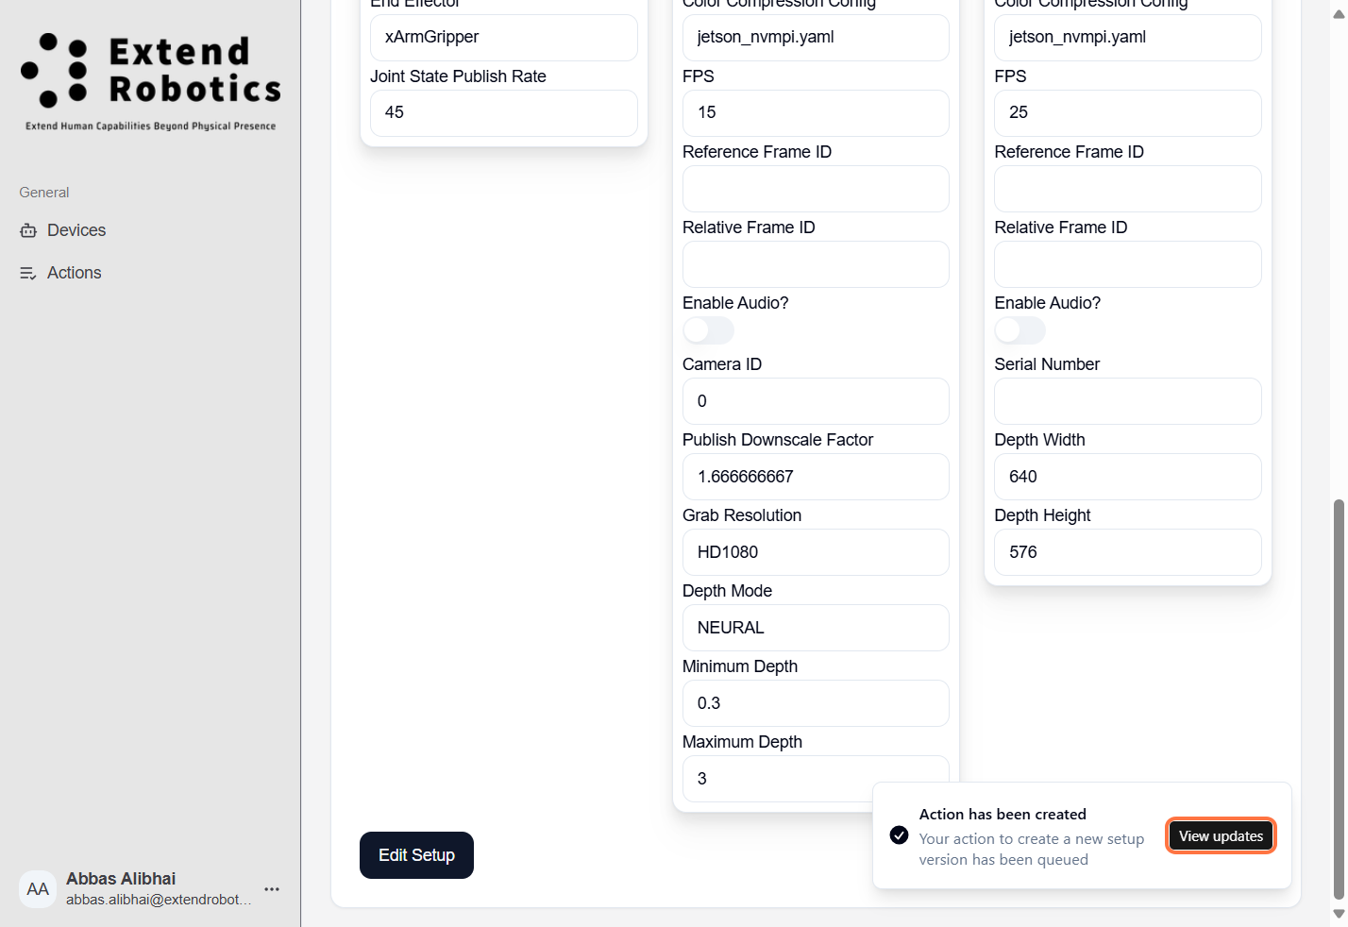The height and width of the screenshot is (927, 1348).
Task: Click the Extend Robotics dotted logo
Action: point(54,71)
